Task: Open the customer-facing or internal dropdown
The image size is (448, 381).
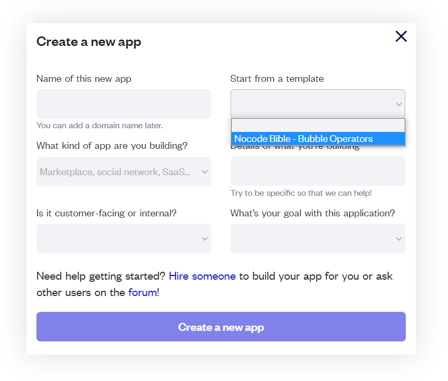Action: [123, 239]
